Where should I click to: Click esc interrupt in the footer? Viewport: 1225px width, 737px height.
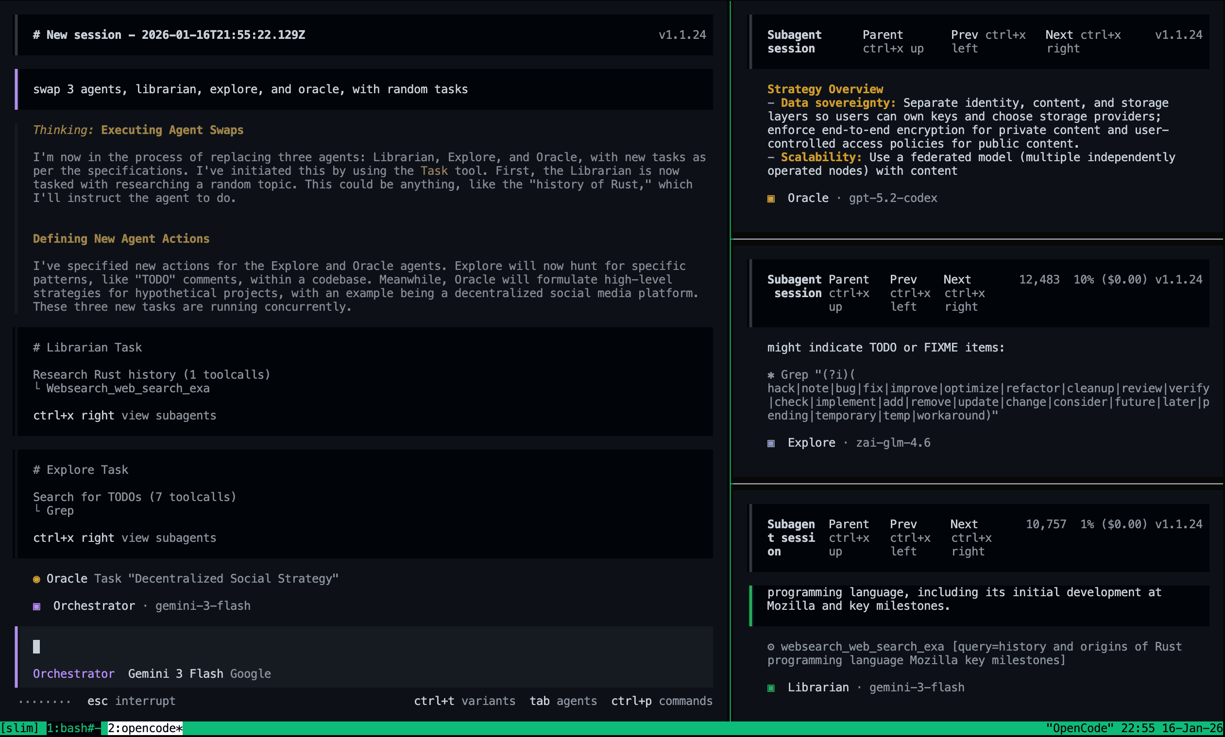coord(131,701)
